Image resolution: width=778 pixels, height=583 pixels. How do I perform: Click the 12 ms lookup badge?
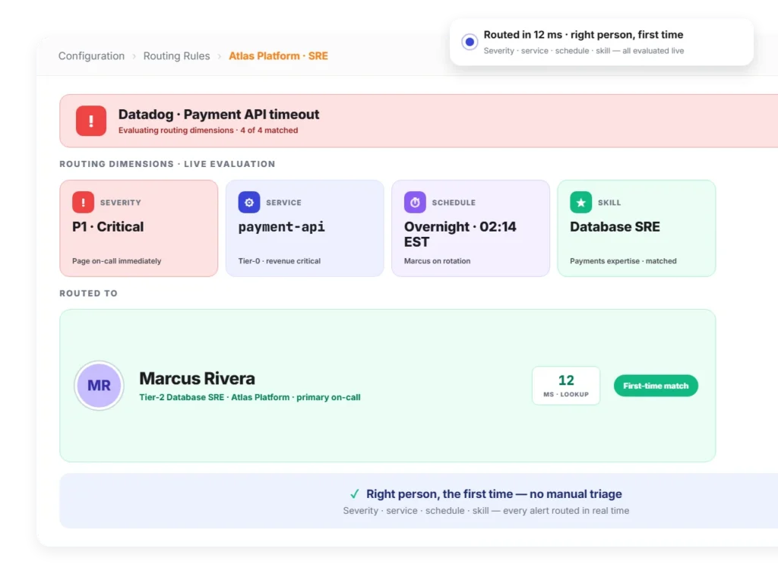(565, 386)
